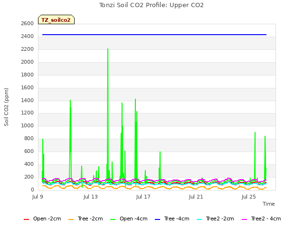Click the 1400 y-axis tick label
The image size is (304, 228).
point(28,100)
